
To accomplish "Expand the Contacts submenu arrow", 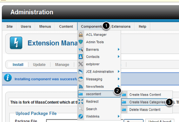I will pyautogui.click(x=119, y=57).
